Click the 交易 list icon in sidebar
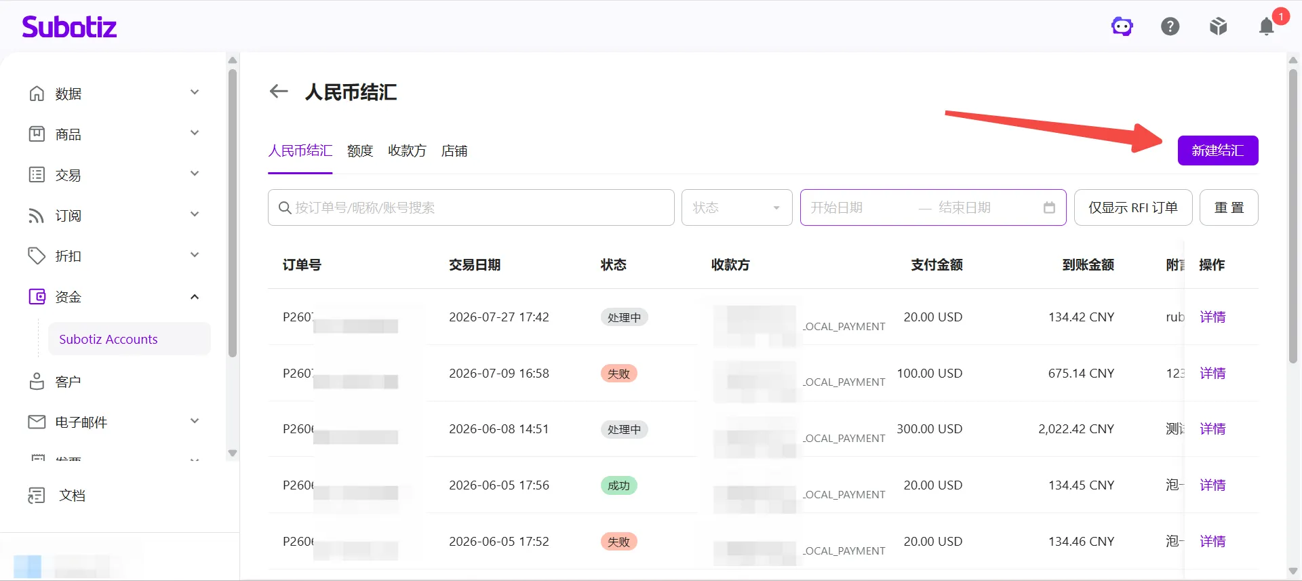This screenshot has height=581, width=1302. pos(37,175)
